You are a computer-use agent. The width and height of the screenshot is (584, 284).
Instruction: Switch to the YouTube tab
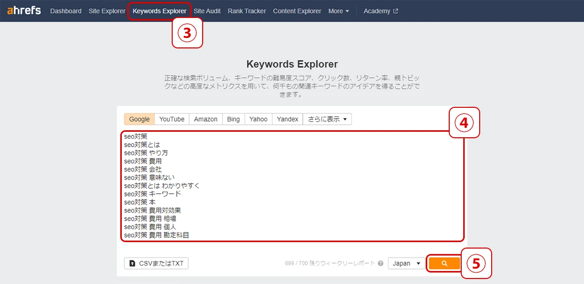(x=172, y=119)
